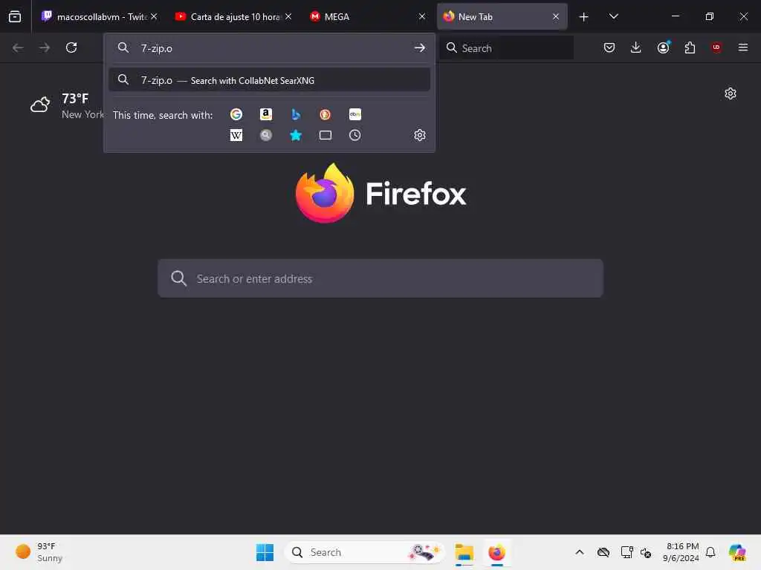Image resolution: width=761 pixels, height=570 pixels.
Task: Open the Windows Start menu
Action: (x=265, y=552)
